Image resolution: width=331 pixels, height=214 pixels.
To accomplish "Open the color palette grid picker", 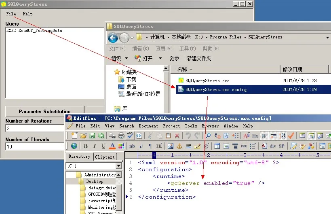I will (121, 146).
